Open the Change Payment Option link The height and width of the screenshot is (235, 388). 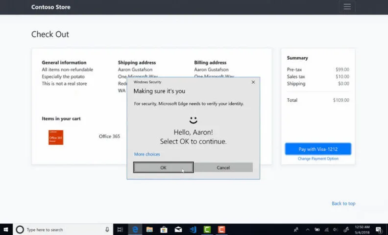tap(318, 159)
